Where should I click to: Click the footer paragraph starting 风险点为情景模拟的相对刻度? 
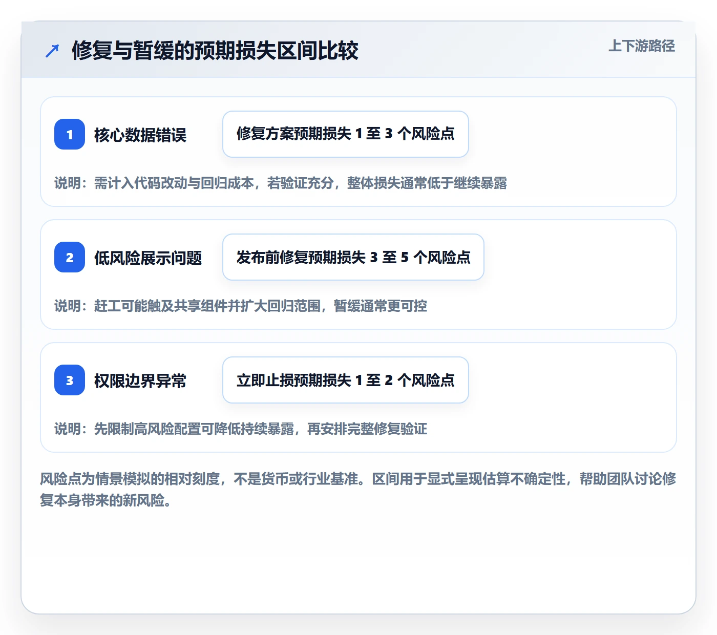[x=358, y=490]
